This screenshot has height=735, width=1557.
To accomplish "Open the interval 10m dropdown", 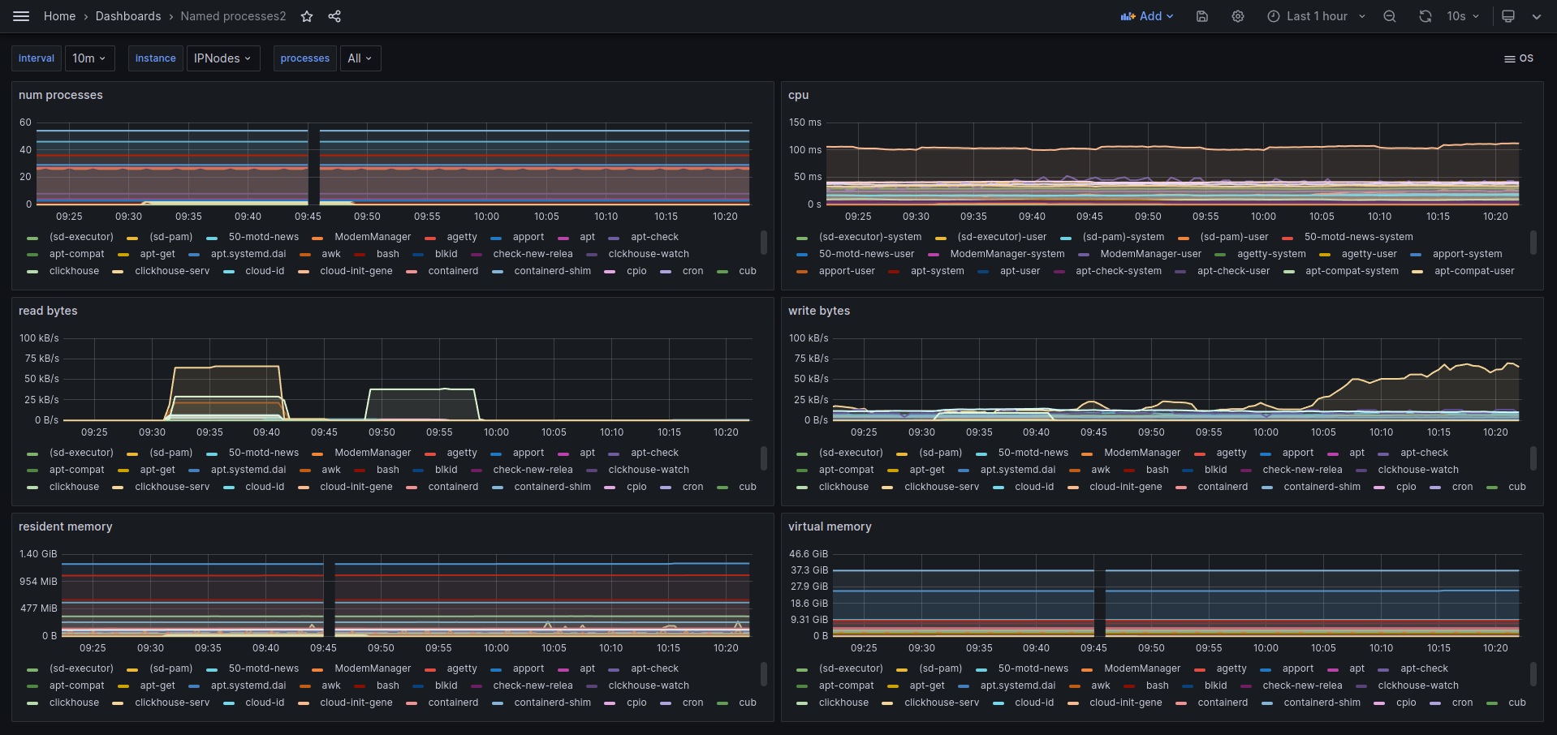I will click(89, 58).
